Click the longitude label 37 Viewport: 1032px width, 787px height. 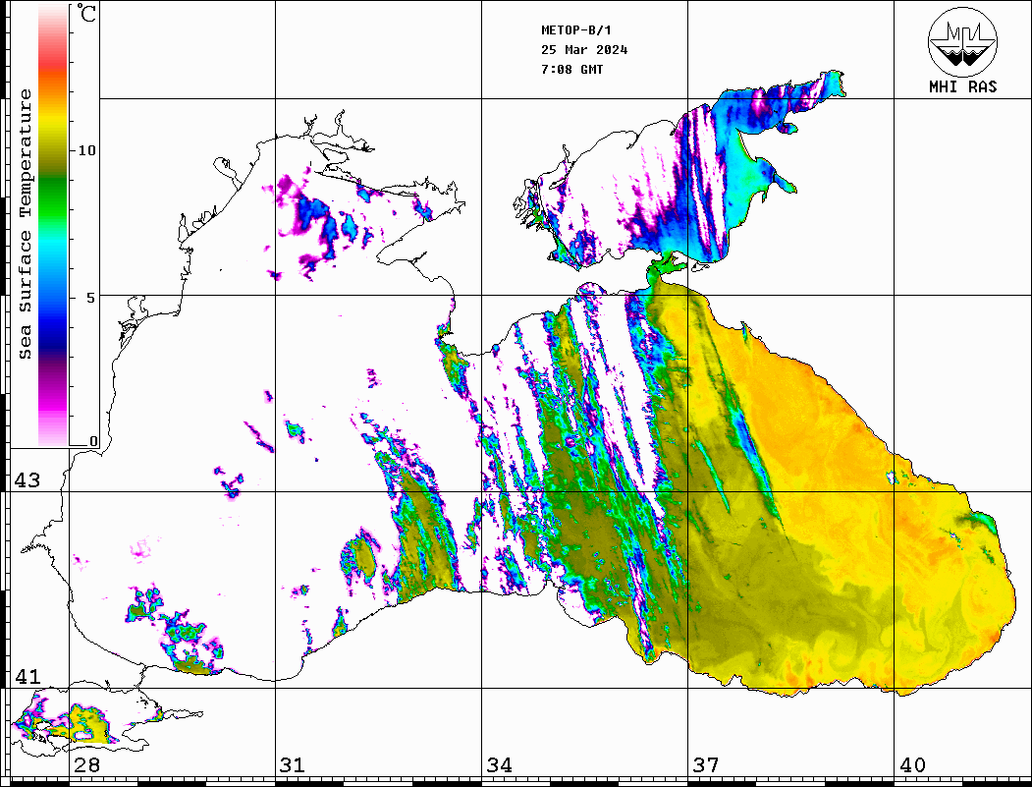pyautogui.click(x=706, y=764)
